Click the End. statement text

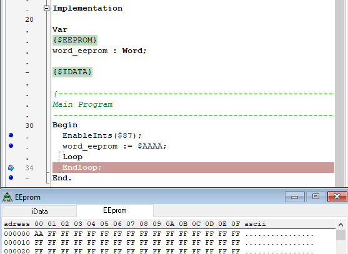click(x=62, y=178)
